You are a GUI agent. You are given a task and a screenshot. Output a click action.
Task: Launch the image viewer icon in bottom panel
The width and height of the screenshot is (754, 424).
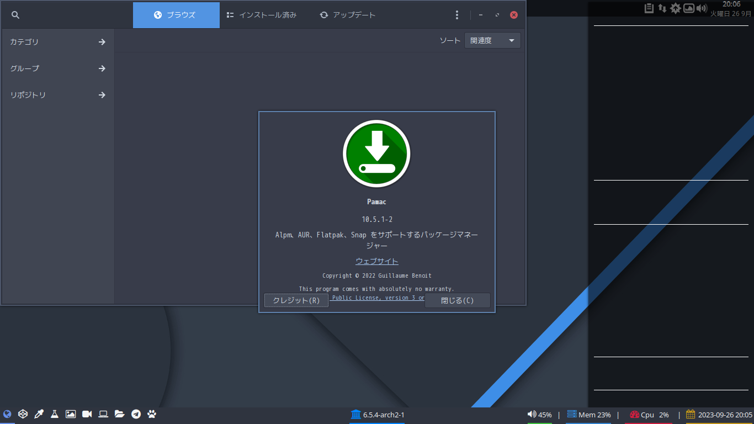[x=71, y=414]
